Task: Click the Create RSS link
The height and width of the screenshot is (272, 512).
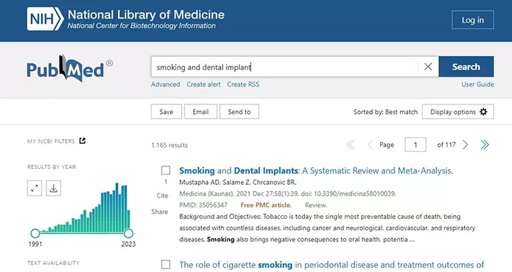Action: pyautogui.click(x=243, y=84)
